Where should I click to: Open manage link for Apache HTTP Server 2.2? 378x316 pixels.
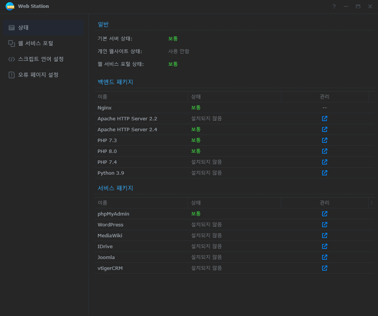point(324,118)
